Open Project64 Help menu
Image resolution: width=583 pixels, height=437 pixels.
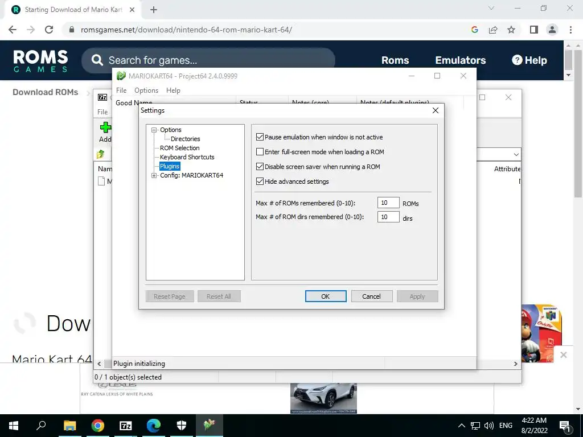pos(173,90)
